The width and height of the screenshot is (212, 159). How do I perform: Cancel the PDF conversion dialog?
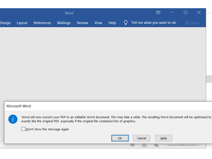tap(142, 138)
